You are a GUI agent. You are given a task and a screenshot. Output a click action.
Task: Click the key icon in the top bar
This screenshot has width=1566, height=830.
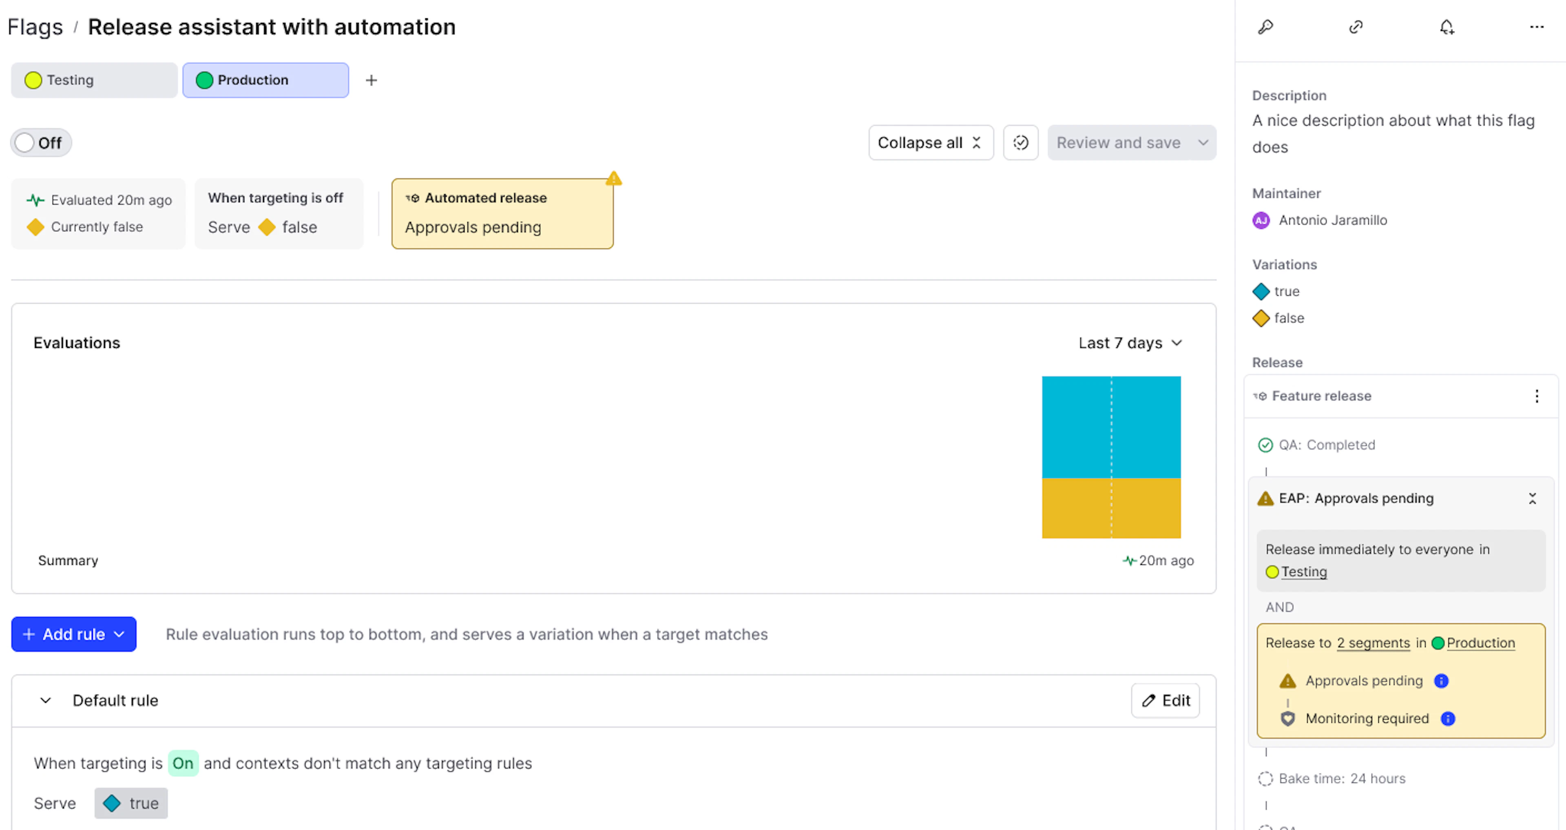[x=1266, y=27]
